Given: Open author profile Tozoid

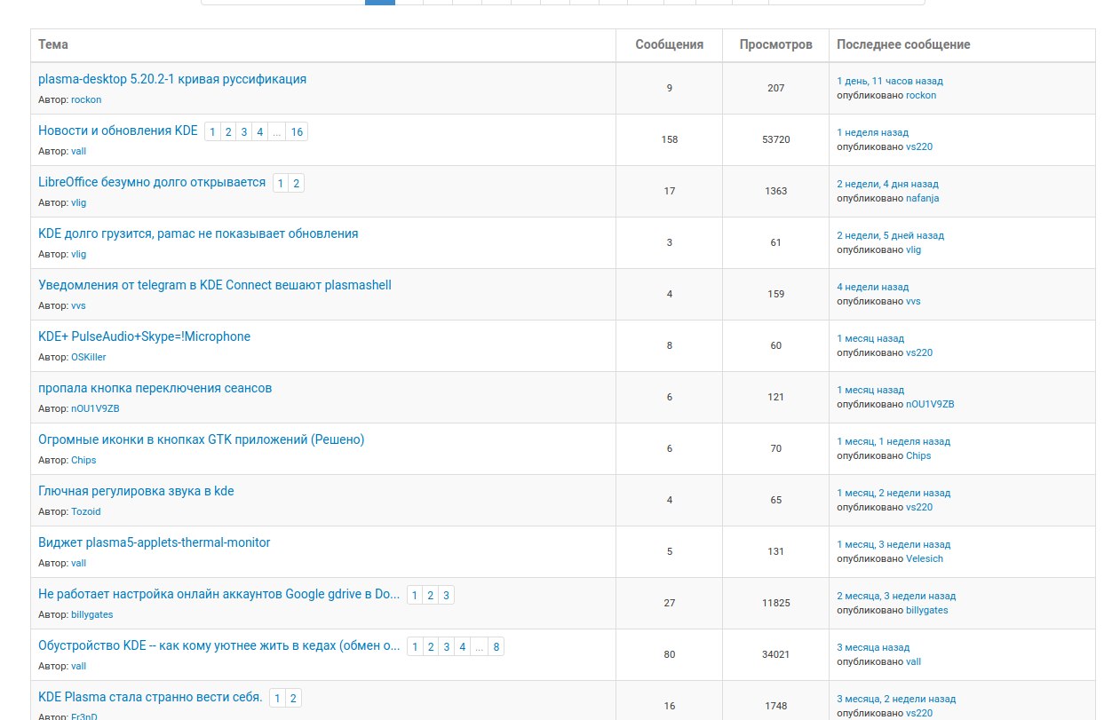Looking at the screenshot, I should point(86,511).
